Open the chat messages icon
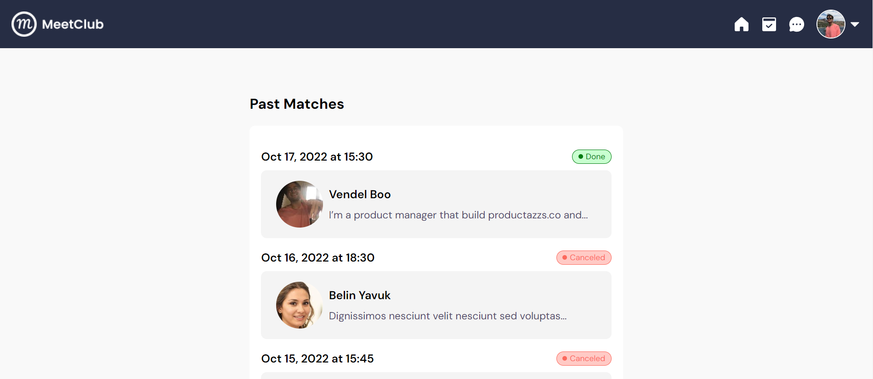 click(x=796, y=24)
